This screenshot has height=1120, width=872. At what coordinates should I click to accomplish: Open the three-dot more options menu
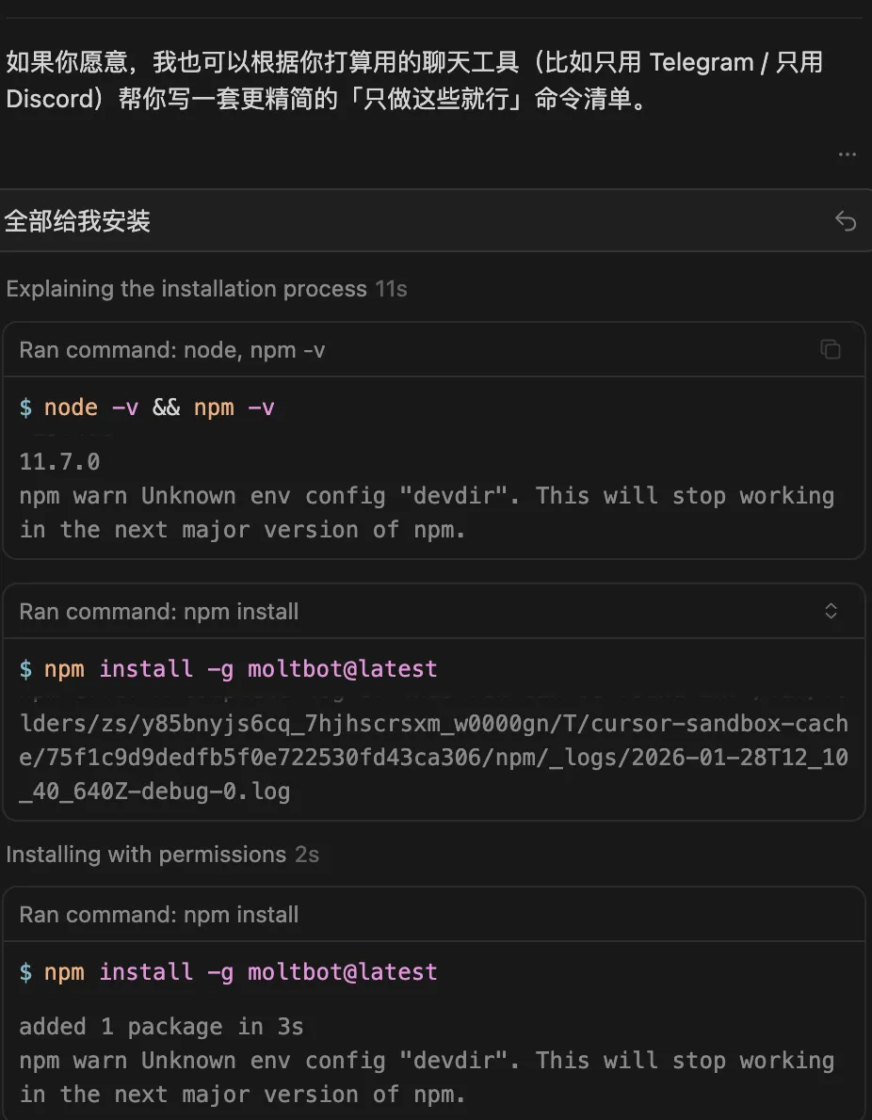(x=847, y=154)
